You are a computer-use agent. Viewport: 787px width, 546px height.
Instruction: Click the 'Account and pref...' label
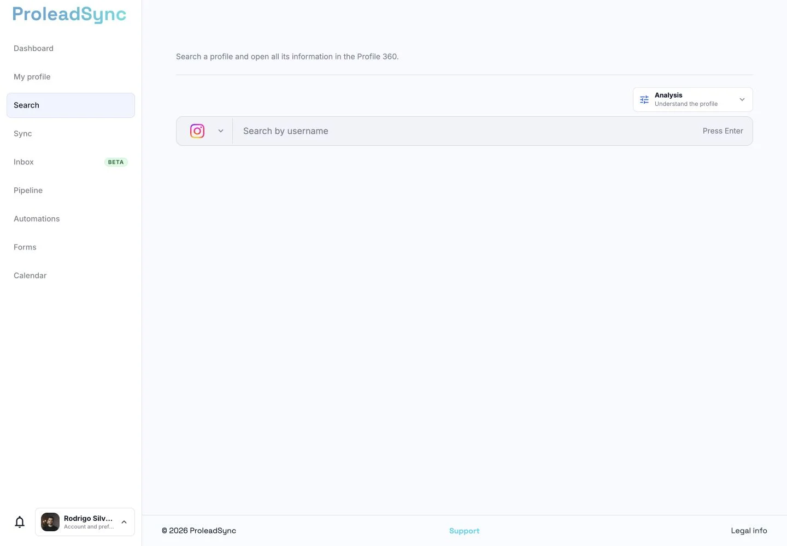click(89, 527)
